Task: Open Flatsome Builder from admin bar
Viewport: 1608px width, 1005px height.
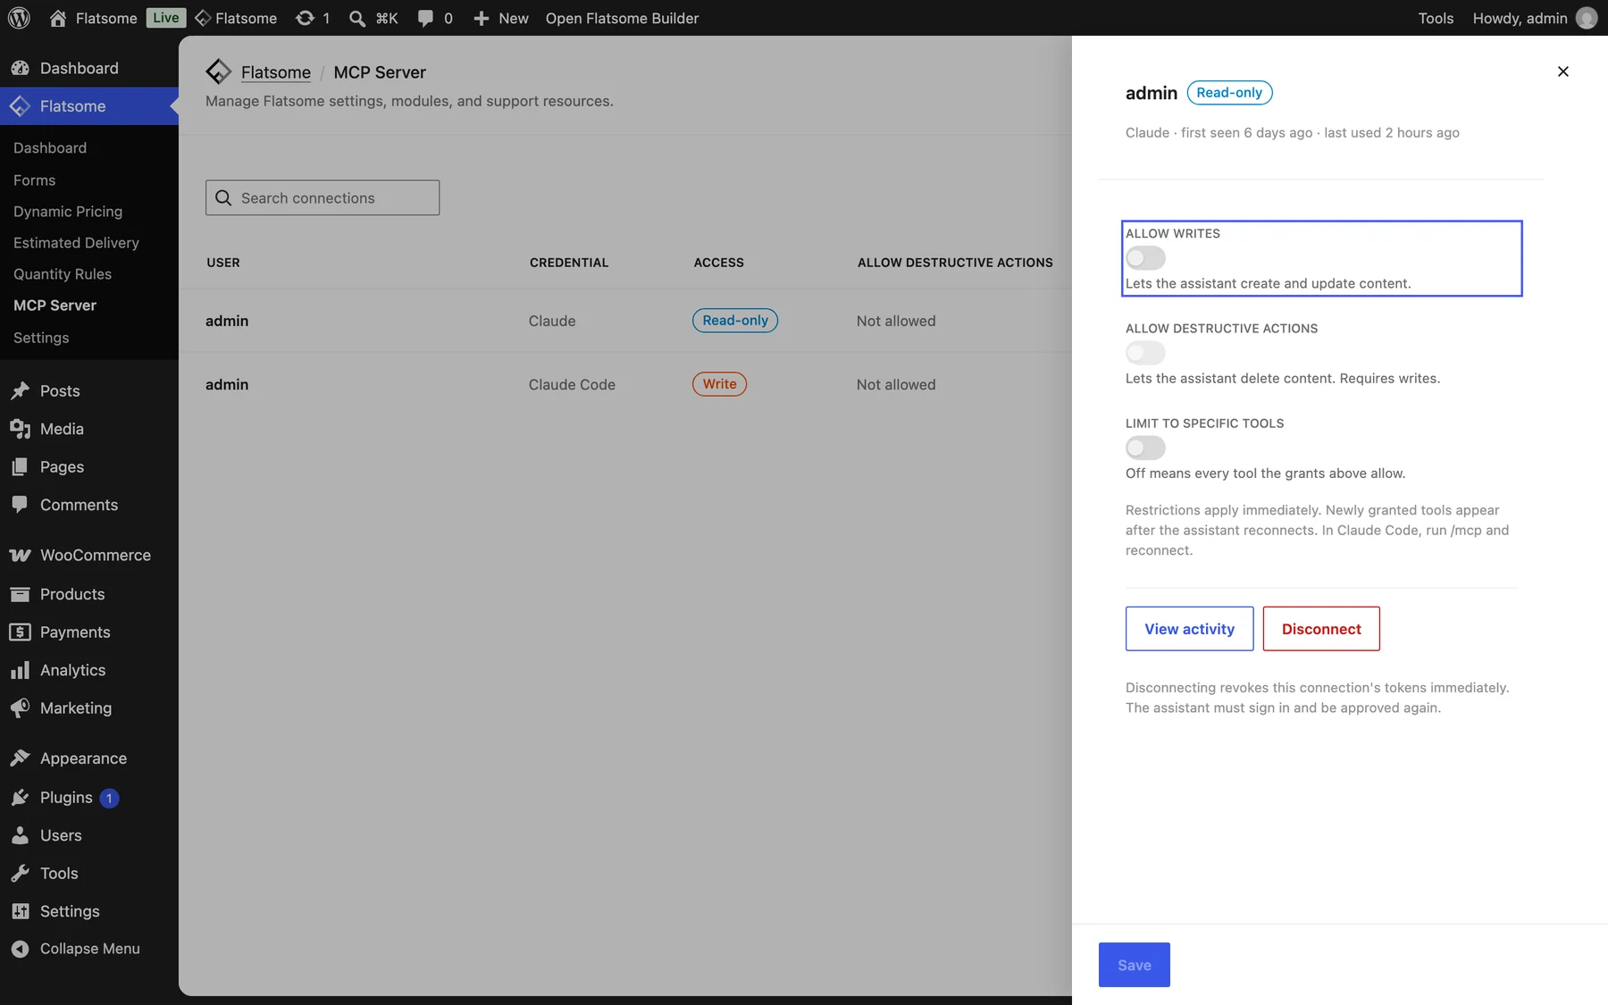Action: tap(622, 18)
